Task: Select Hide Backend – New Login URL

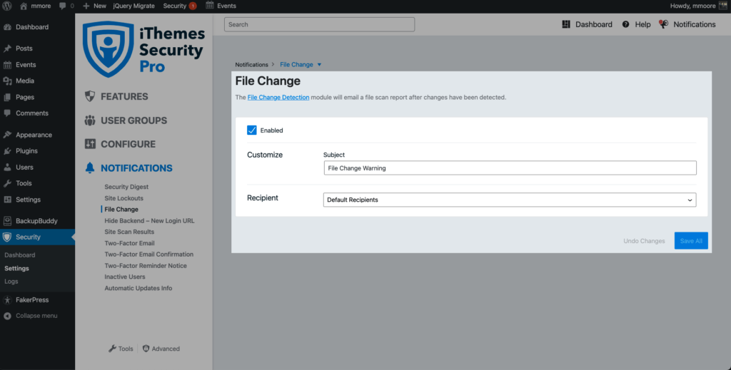Action: (149, 220)
